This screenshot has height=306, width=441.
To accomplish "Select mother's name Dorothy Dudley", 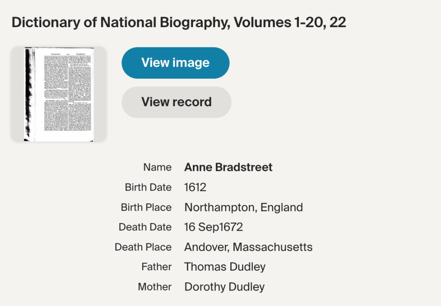I will tap(224, 287).
